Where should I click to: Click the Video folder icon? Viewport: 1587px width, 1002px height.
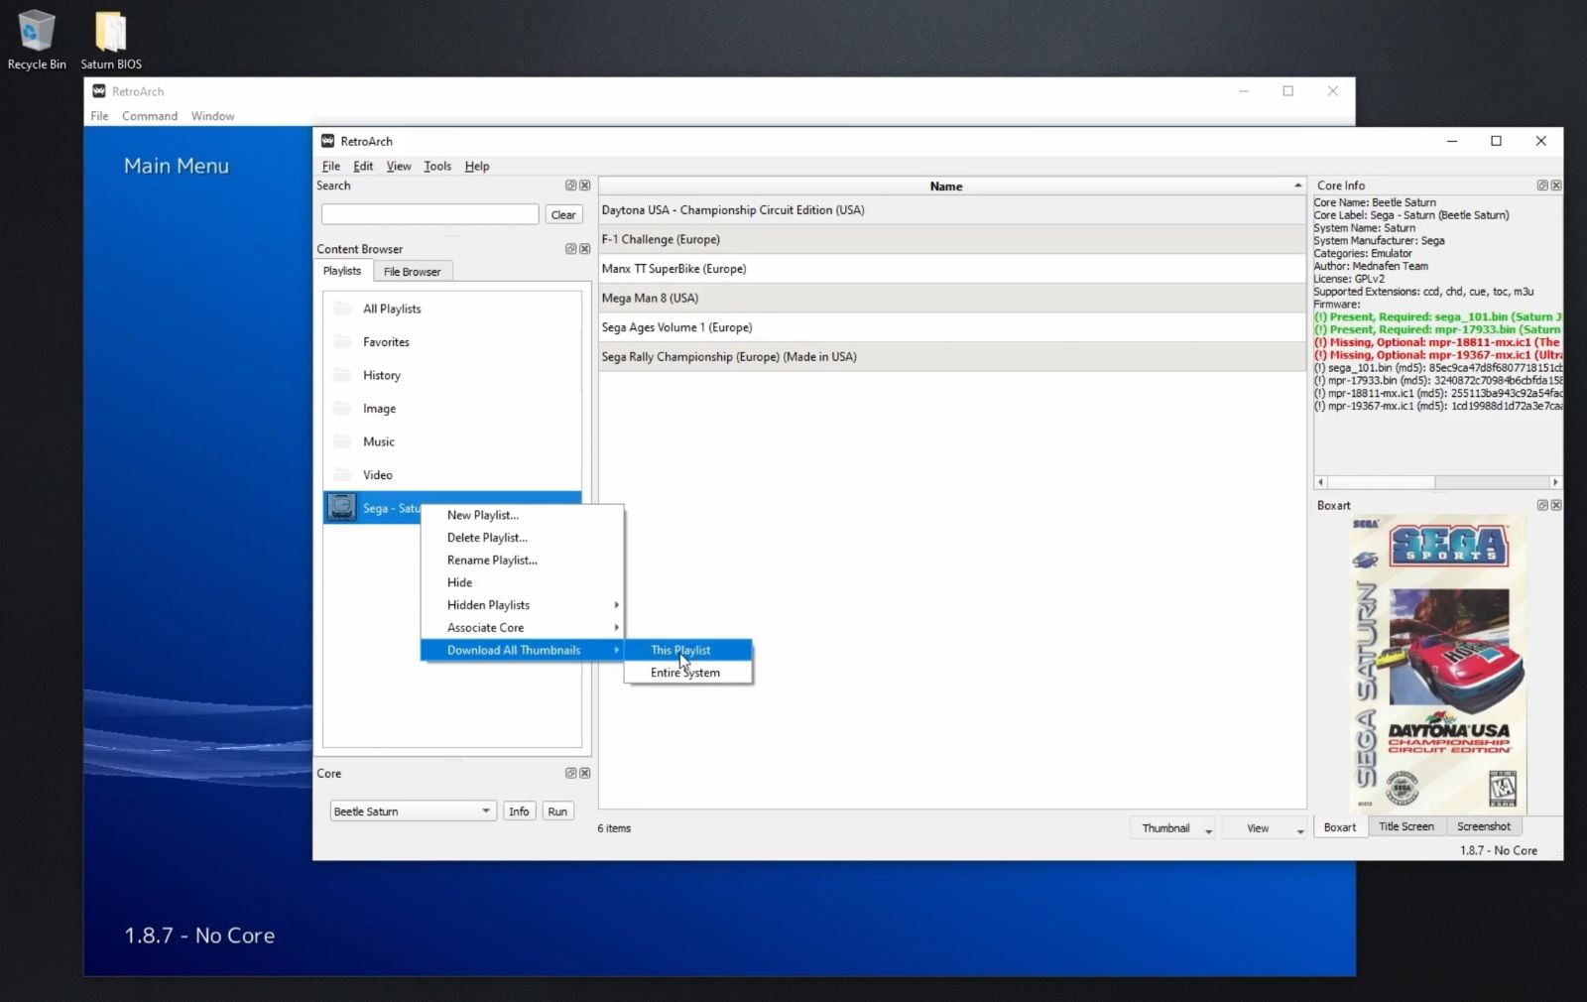342,475
